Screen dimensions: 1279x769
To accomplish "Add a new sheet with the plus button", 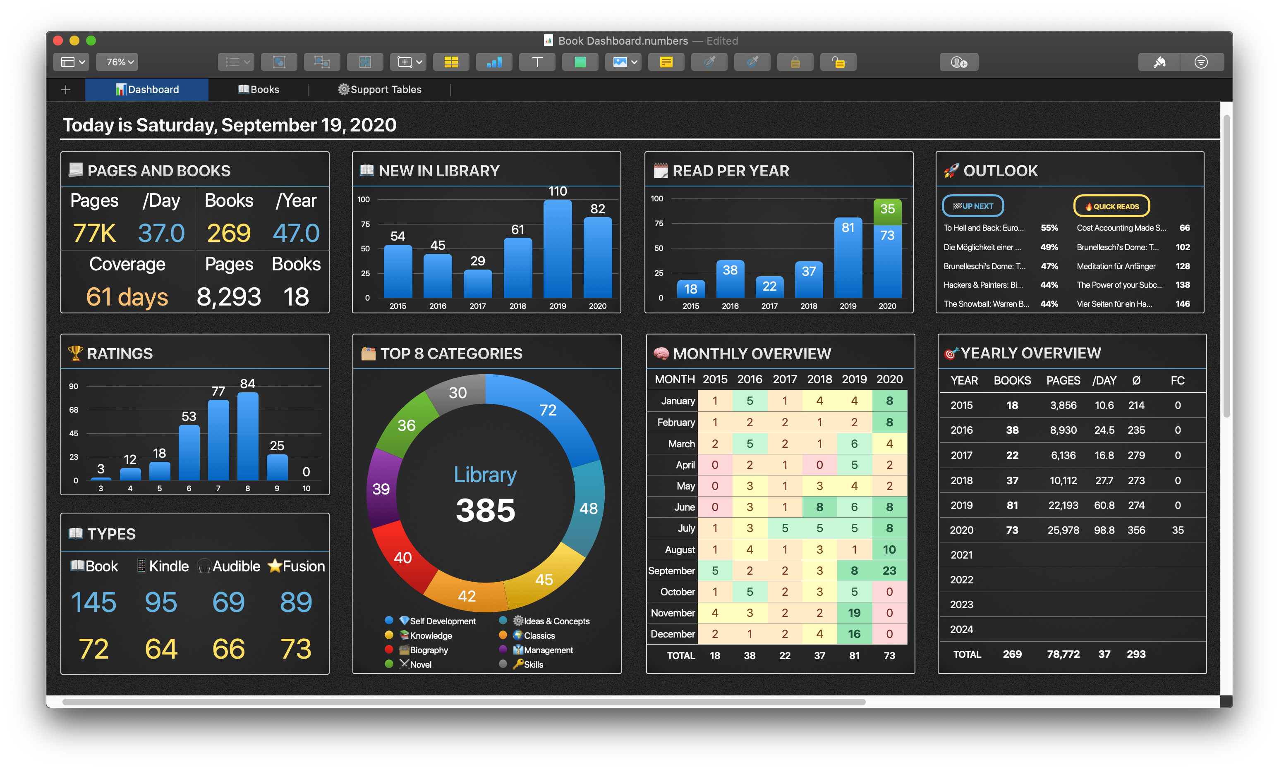I will 66,89.
